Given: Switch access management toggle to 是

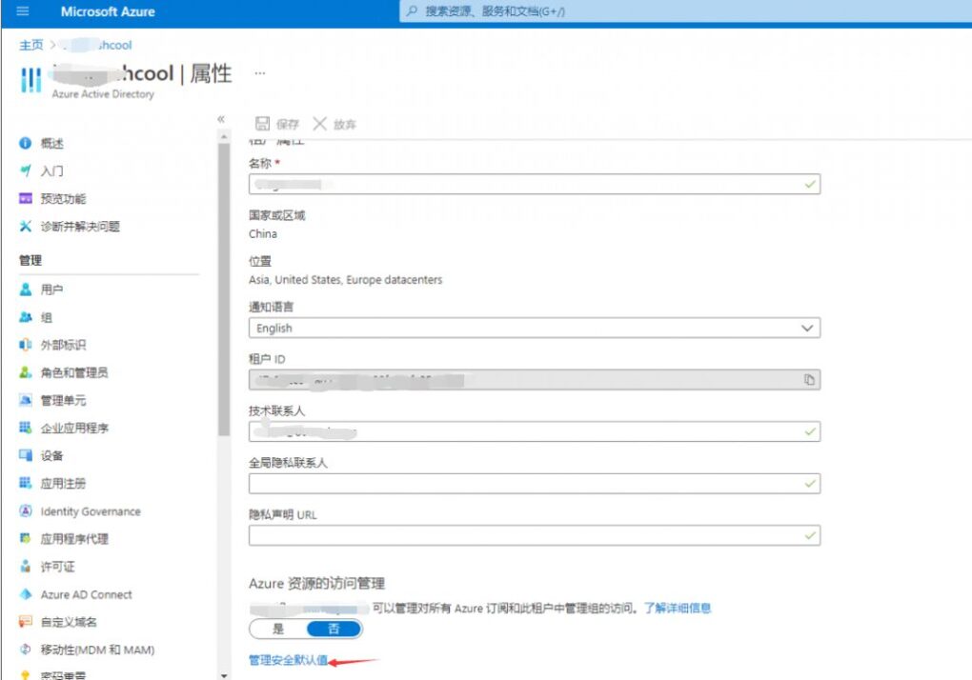Looking at the screenshot, I should pyautogui.click(x=278, y=629).
